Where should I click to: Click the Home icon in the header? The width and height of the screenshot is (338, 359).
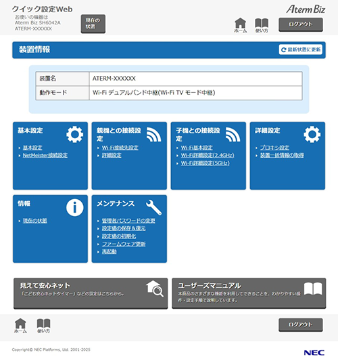241,26
